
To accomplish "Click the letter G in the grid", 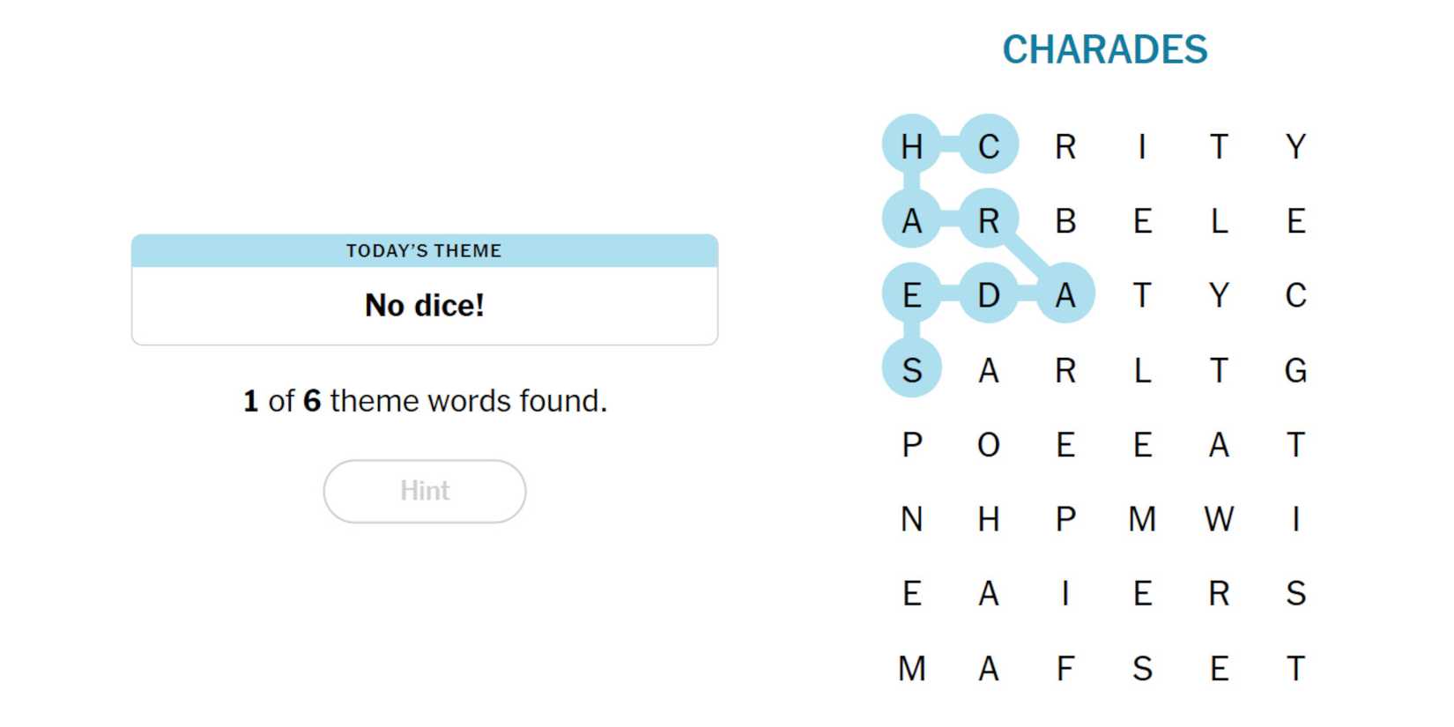I will tap(1295, 369).
